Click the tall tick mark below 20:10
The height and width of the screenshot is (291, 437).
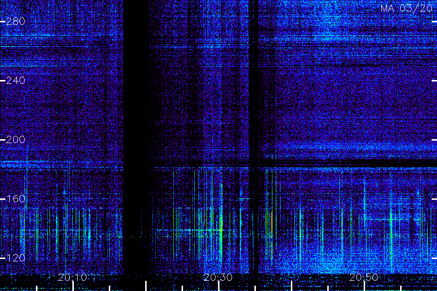coord(73,286)
